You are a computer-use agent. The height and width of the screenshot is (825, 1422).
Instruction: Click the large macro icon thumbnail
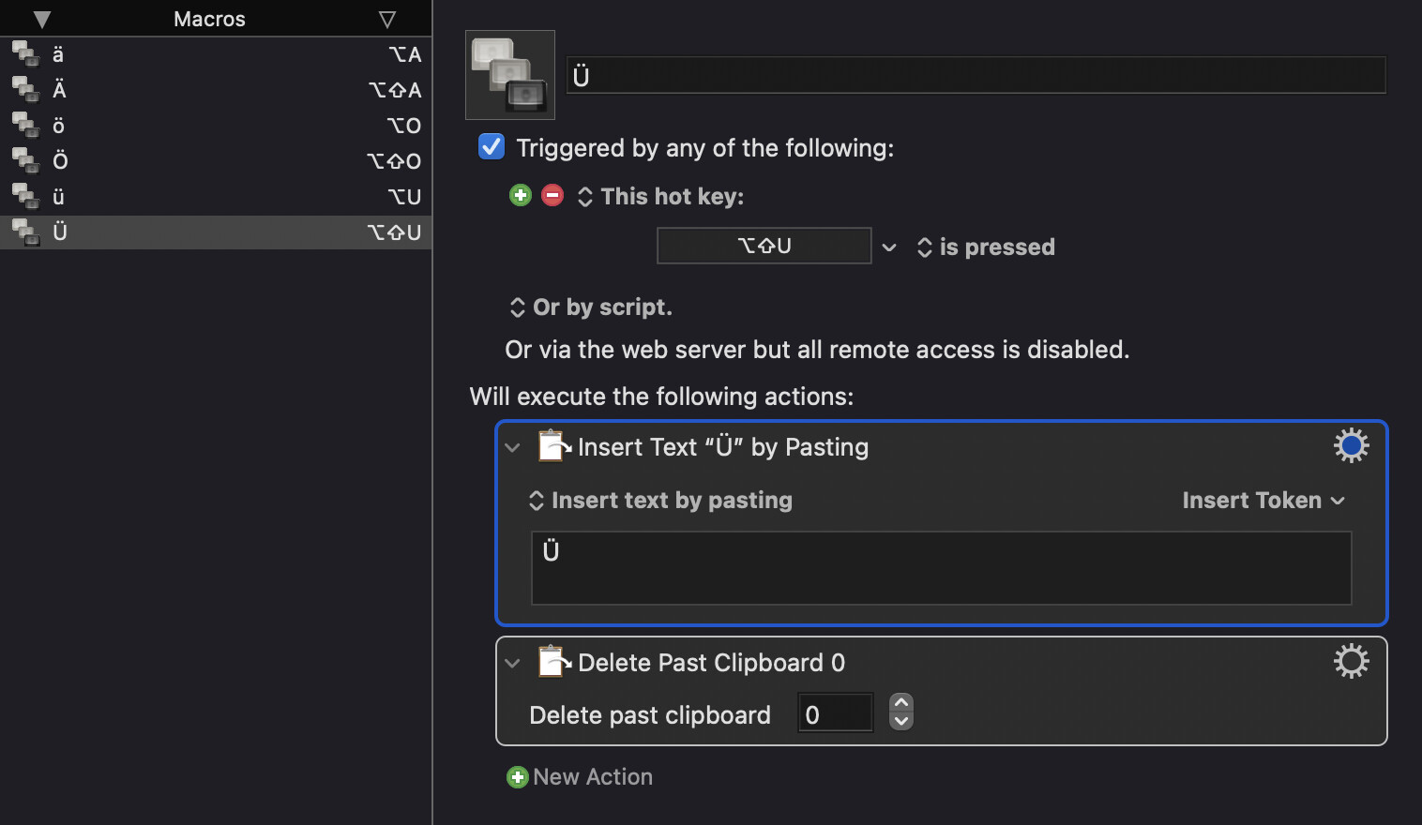click(510, 75)
